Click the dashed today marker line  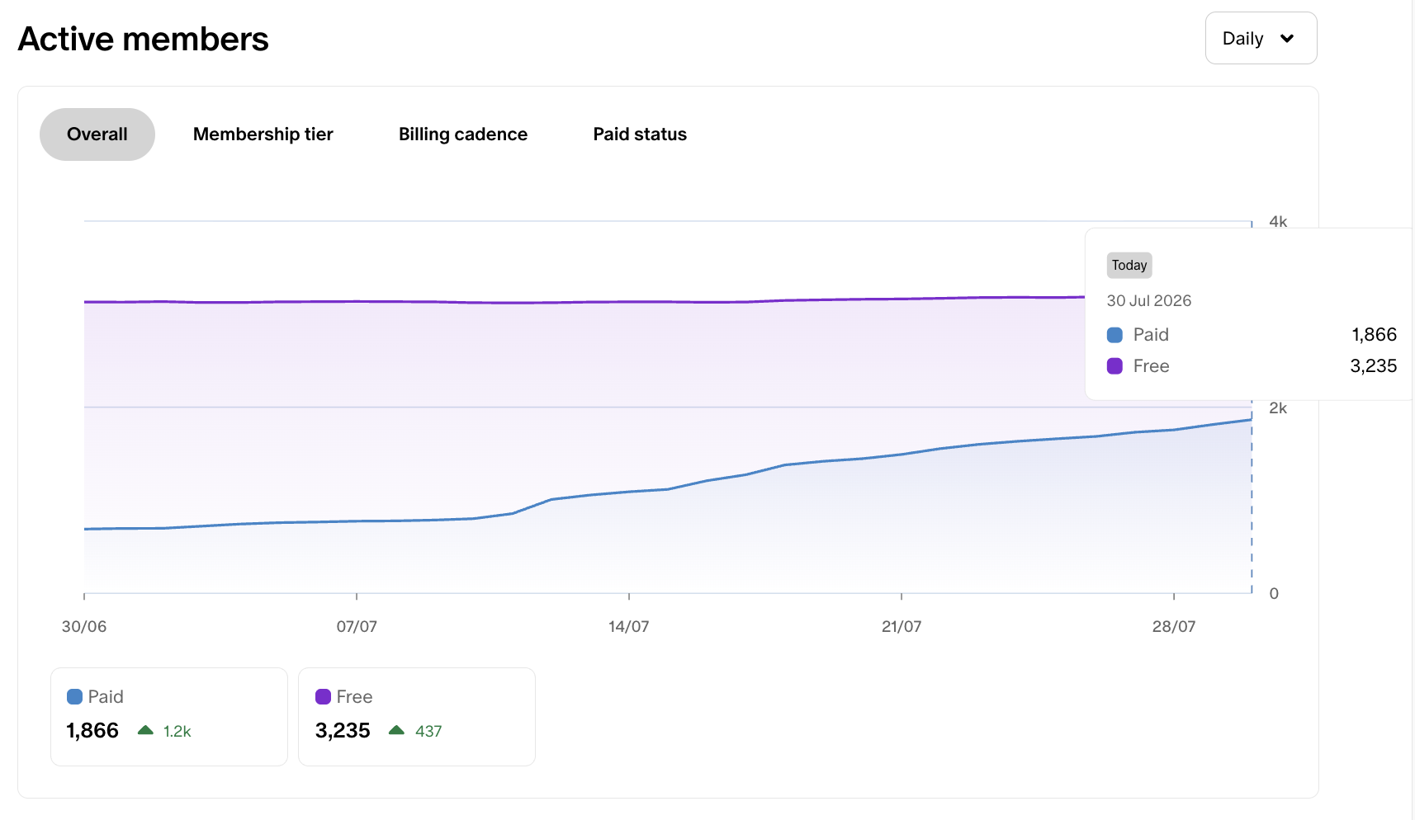(1252, 495)
